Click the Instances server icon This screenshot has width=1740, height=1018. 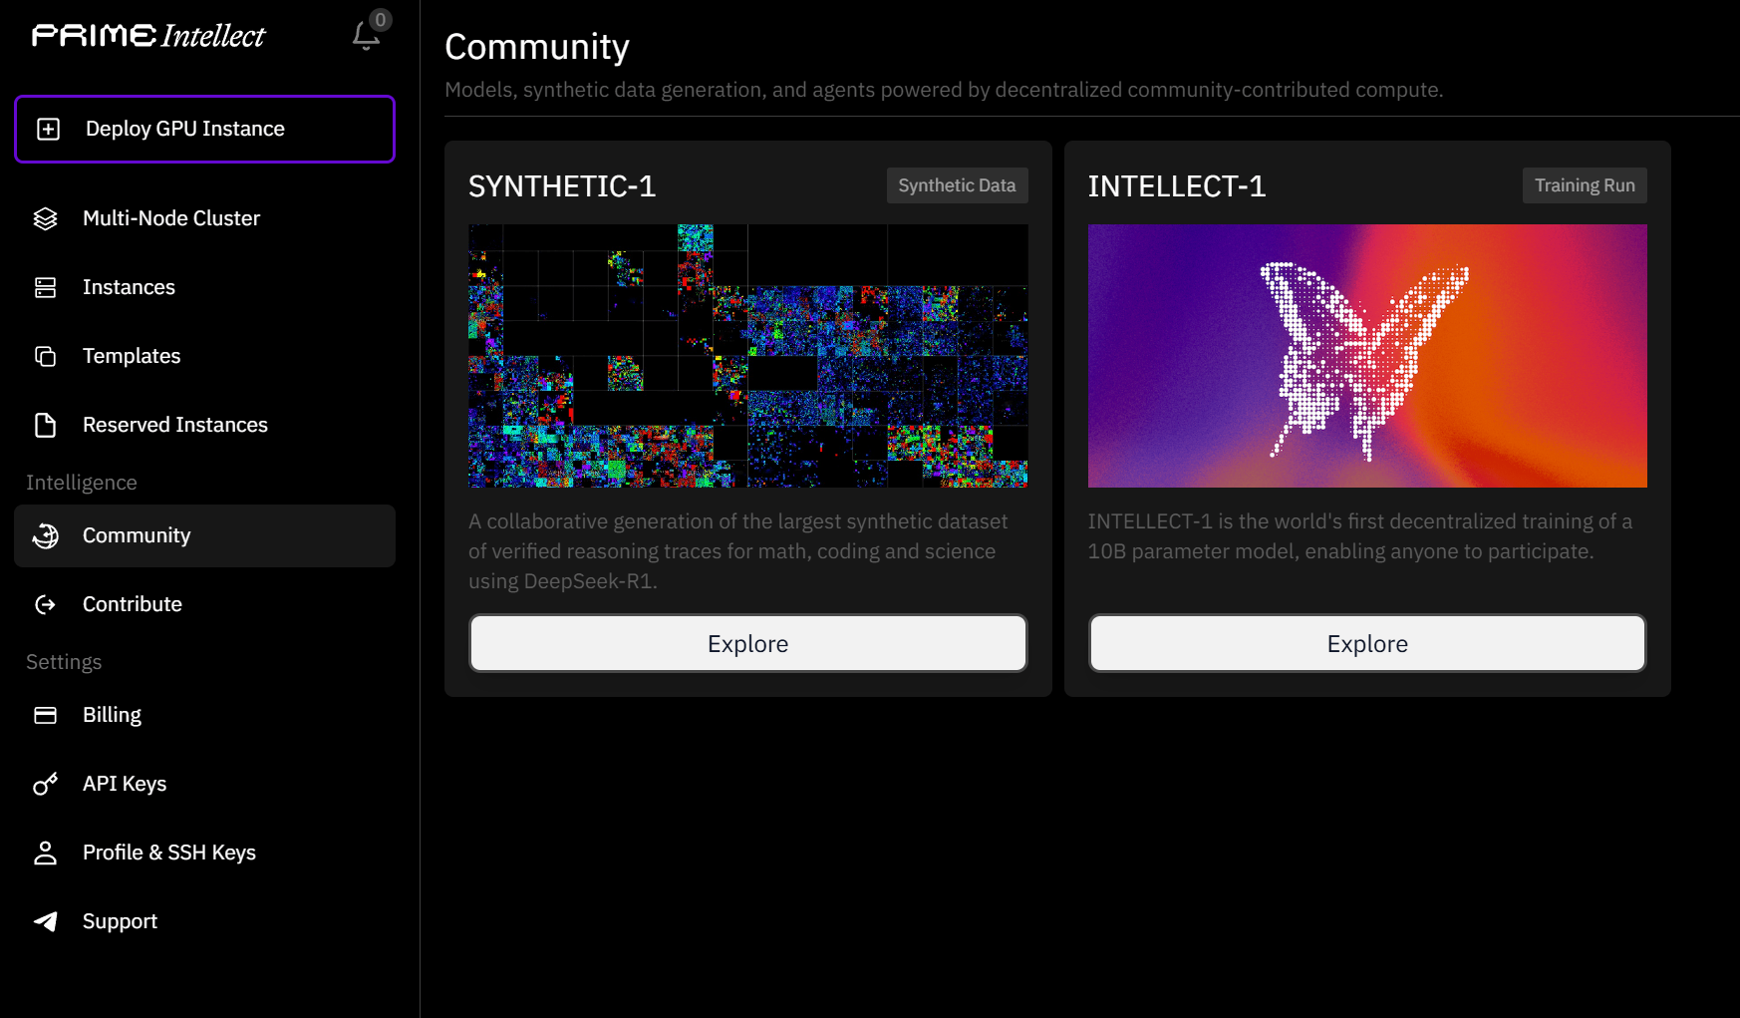[x=46, y=287]
